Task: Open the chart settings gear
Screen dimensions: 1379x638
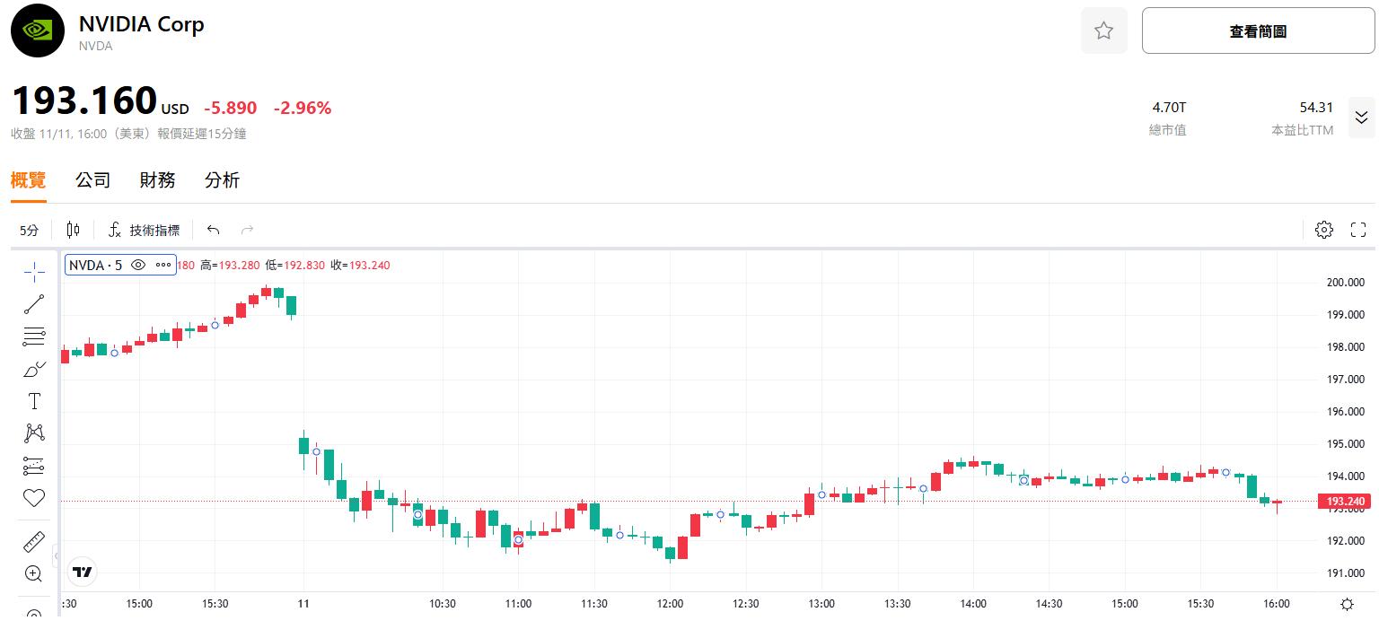Action: coord(1323,230)
